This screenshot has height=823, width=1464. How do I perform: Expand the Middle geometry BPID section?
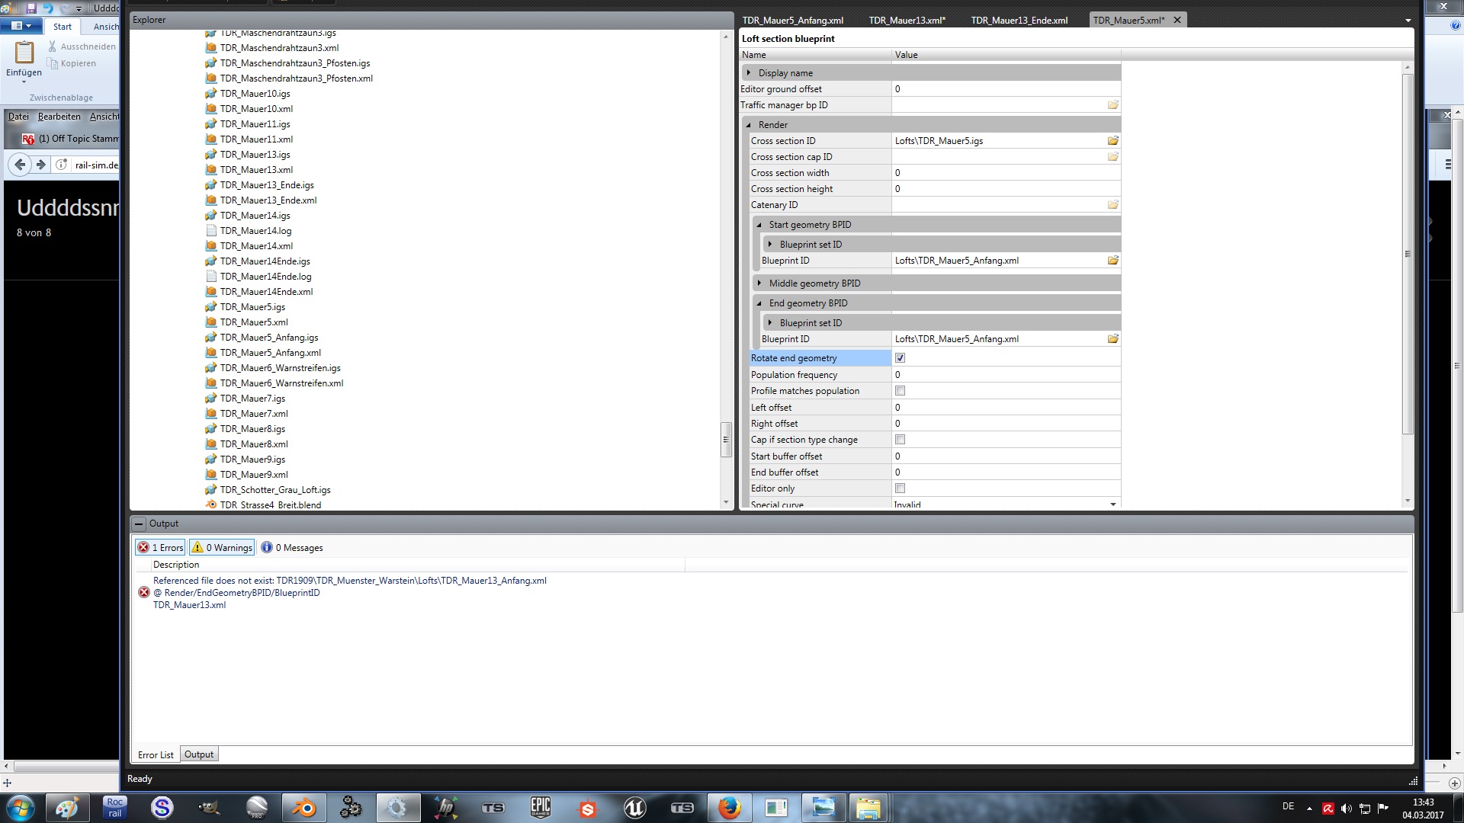[x=759, y=283]
